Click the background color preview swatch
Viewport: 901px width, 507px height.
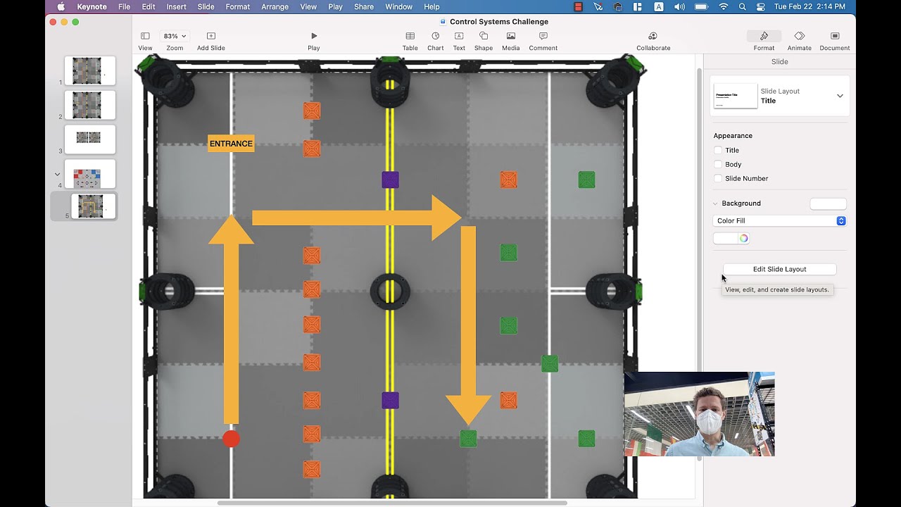tap(828, 204)
